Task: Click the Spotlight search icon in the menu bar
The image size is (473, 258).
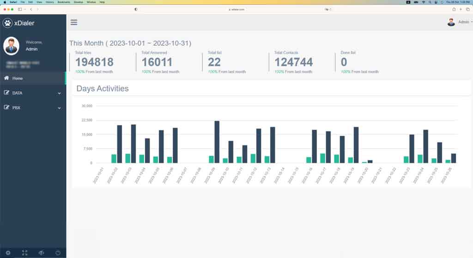Action: coord(430,2)
